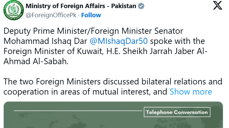
Task: Open the X logo link
Action: coord(217,5)
